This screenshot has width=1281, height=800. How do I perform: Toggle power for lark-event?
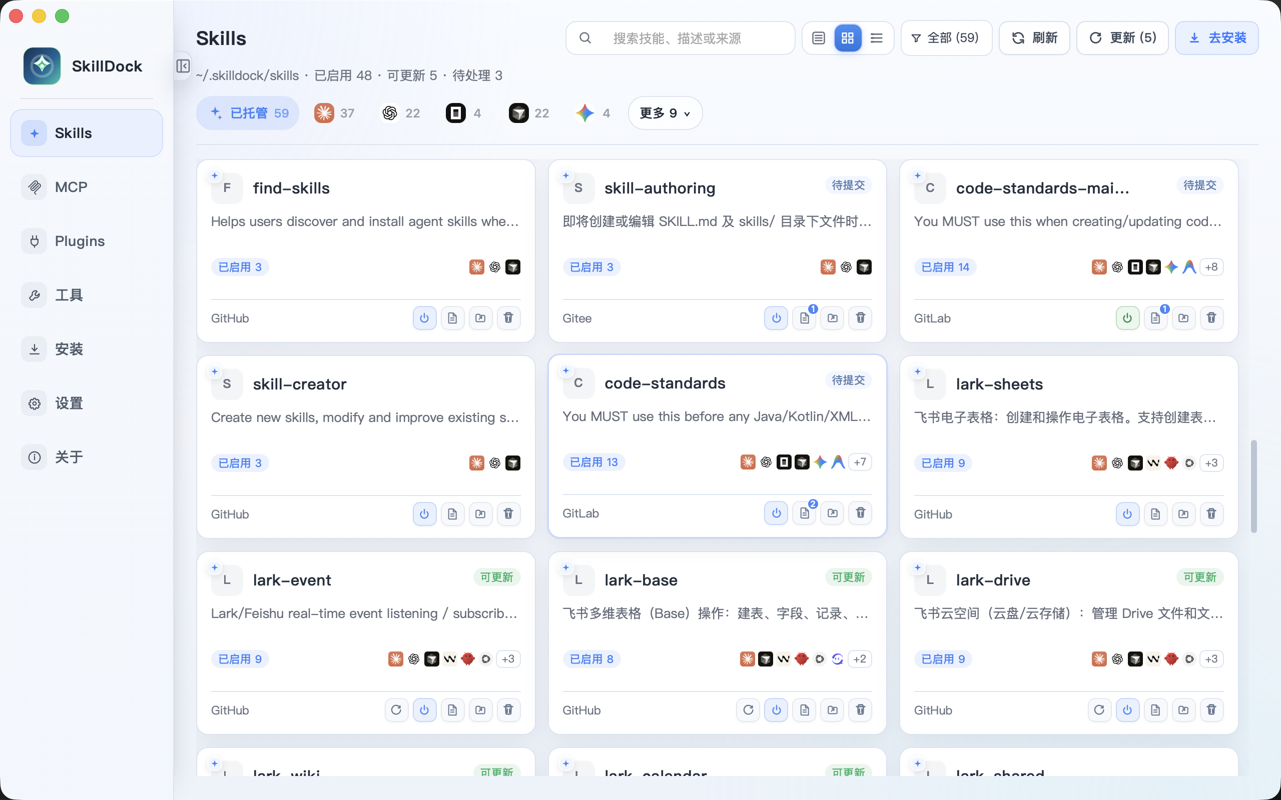click(x=424, y=709)
